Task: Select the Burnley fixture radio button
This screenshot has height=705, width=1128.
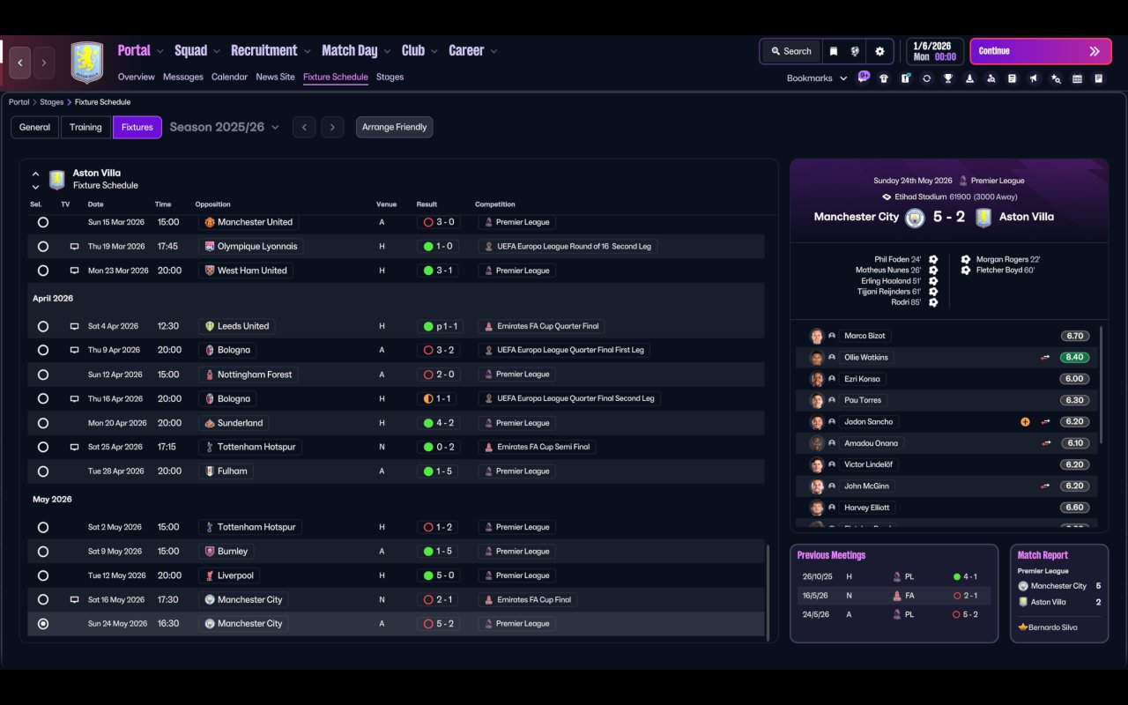Action: (x=43, y=552)
